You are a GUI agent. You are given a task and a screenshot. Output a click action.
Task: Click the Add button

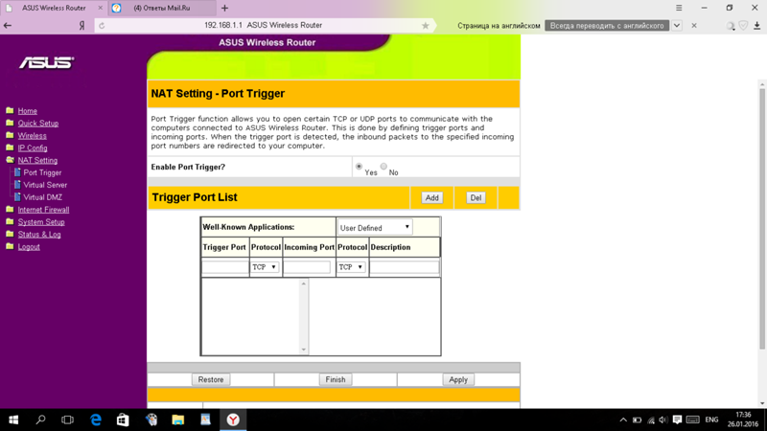coord(432,198)
